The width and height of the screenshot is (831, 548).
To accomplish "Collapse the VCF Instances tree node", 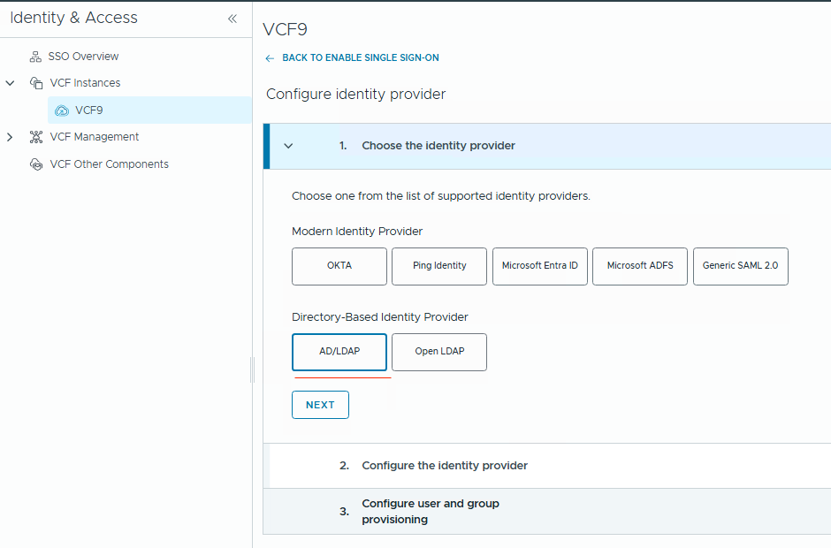I will 10,82.
